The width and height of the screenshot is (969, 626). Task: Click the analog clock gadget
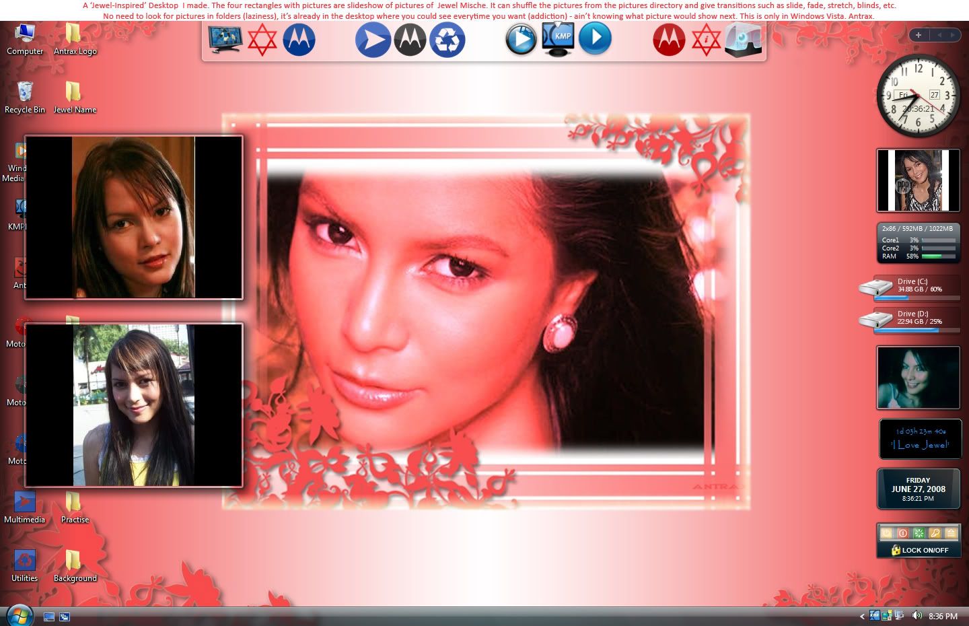point(918,96)
